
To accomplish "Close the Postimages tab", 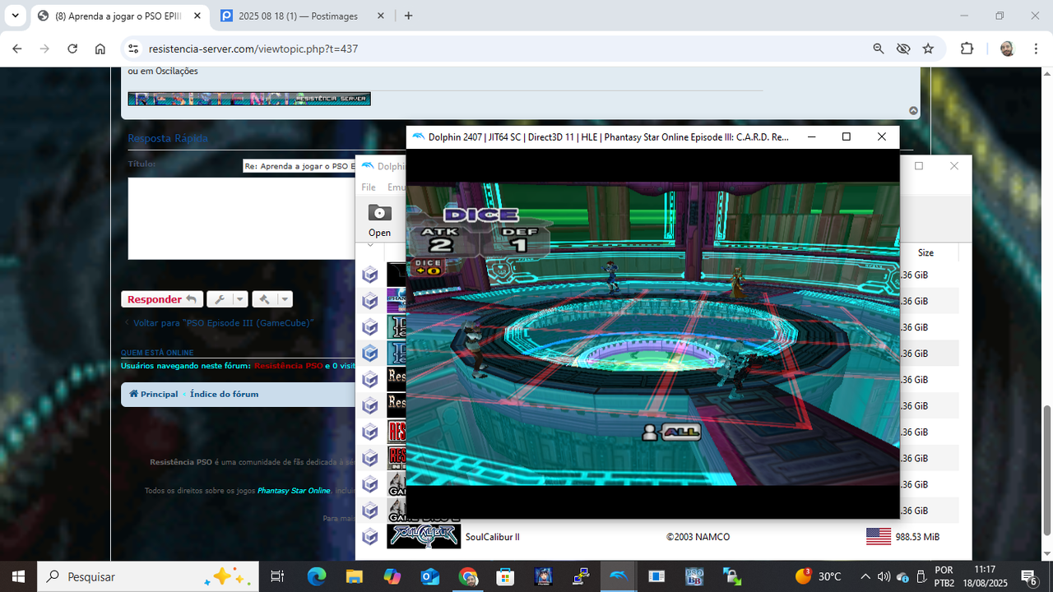I will (379, 16).
